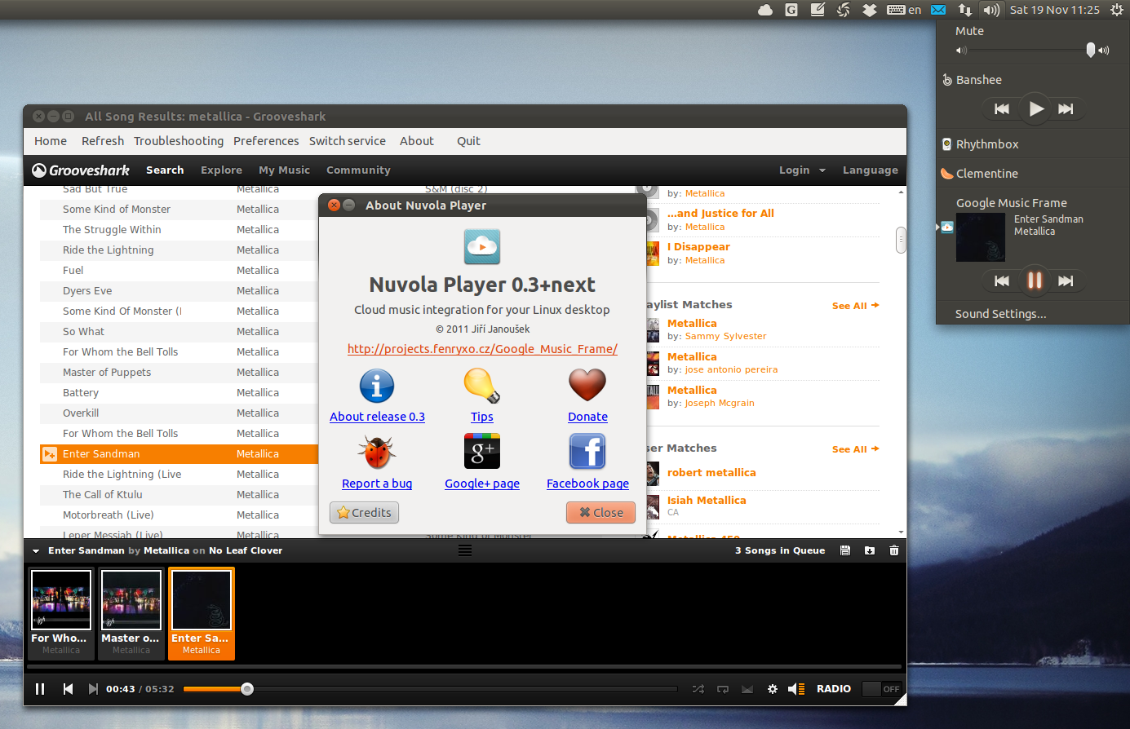This screenshot has width=1130, height=729.
Task: Click the Google+ page icon
Action: [x=481, y=452]
